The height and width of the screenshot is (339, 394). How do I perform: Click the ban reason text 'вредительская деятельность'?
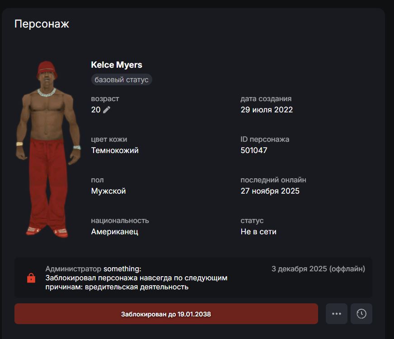[x=137, y=287]
